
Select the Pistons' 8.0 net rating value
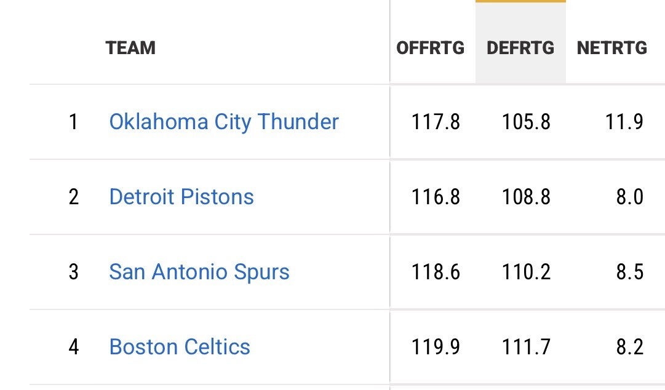point(630,197)
